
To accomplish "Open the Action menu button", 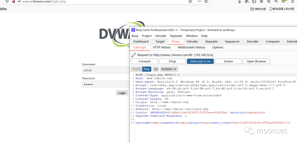I will (x=228, y=61).
